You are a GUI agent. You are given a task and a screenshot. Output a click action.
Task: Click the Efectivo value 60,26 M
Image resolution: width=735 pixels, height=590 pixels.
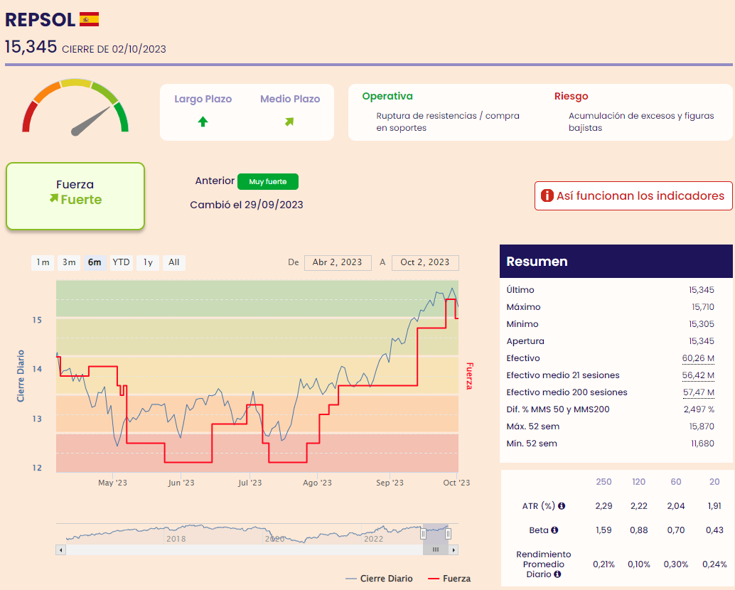698,358
